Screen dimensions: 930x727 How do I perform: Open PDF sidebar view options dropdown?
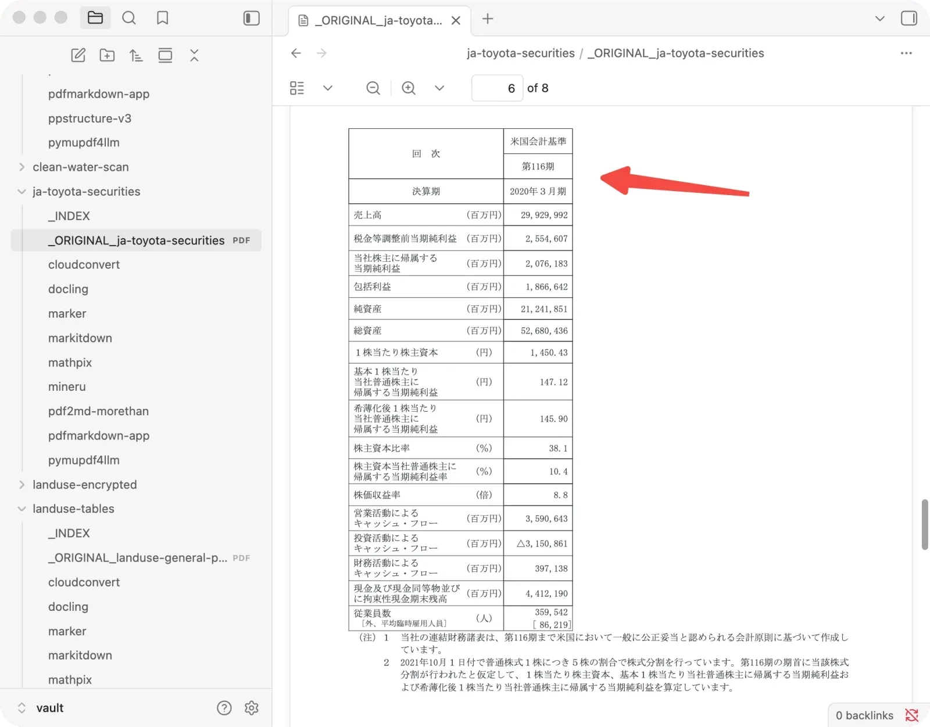(328, 88)
